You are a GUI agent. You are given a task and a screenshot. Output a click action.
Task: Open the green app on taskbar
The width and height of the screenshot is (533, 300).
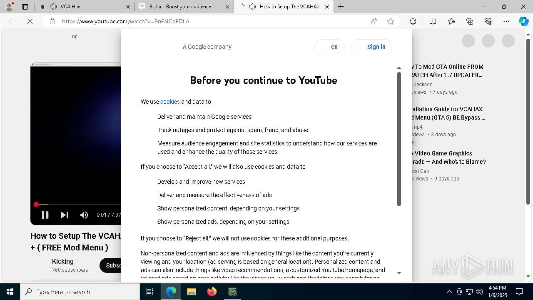[x=232, y=292]
